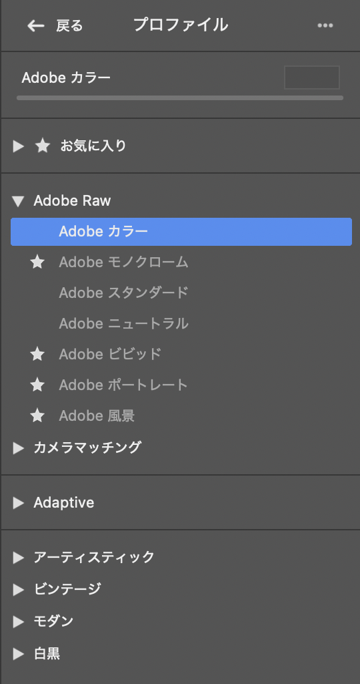Open the three-dot options menu
This screenshot has width=360, height=684.
click(325, 26)
